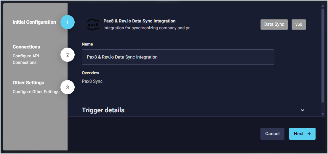Proceed with the Next button
The image size is (328, 154).
tap(302, 134)
